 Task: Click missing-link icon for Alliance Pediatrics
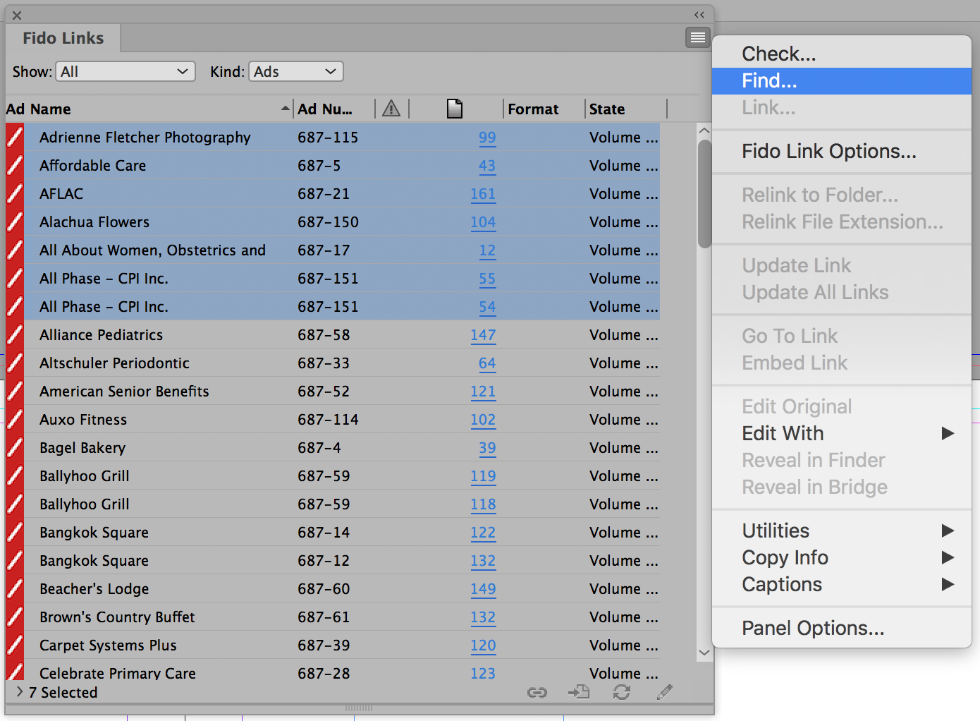pos(15,334)
